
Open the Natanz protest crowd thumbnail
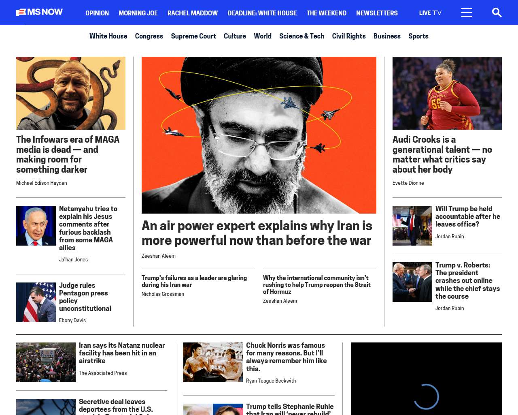click(46, 362)
